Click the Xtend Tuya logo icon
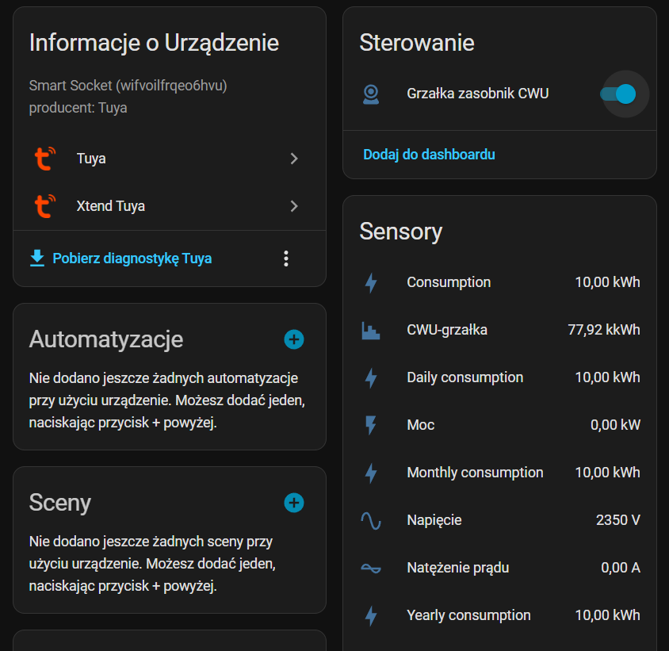Viewport: 669px width, 651px height. click(44, 206)
